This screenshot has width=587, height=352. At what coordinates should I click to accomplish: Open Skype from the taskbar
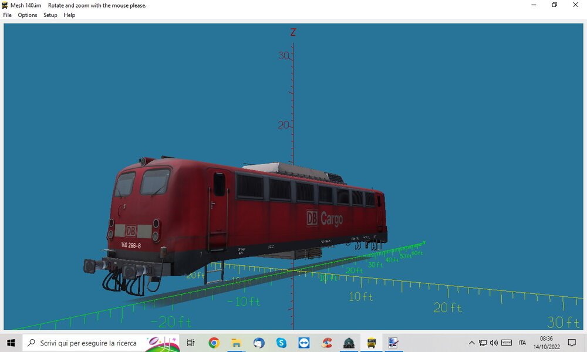(281, 343)
